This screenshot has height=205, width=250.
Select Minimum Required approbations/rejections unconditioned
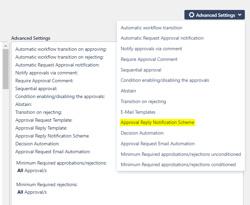pos(181,154)
